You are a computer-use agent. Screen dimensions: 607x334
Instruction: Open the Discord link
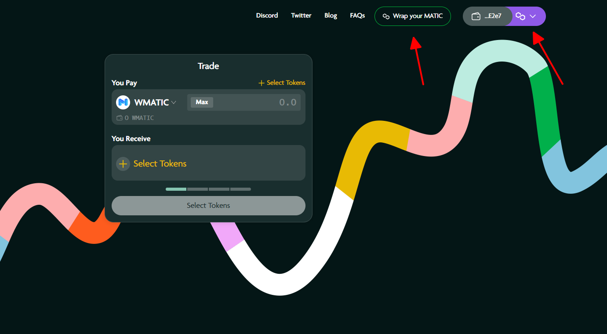click(x=267, y=15)
